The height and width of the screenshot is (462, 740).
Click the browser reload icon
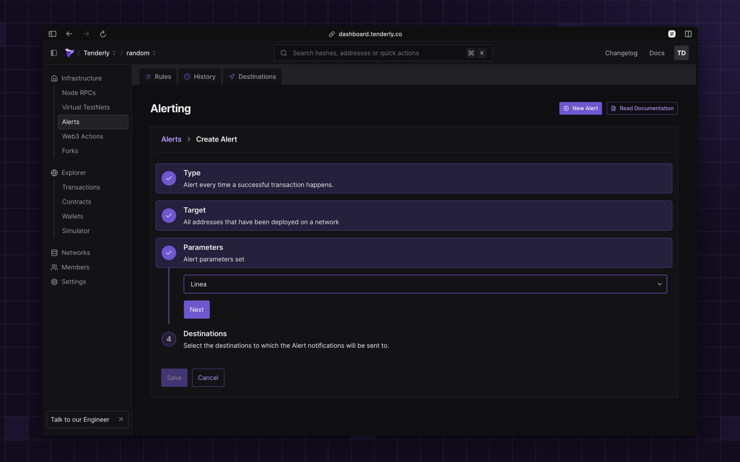(103, 34)
